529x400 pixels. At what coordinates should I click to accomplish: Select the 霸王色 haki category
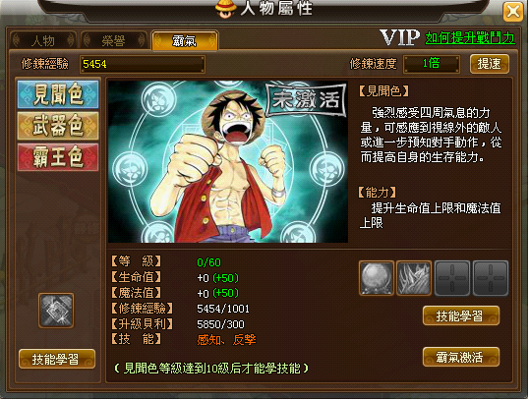tap(58, 157)
